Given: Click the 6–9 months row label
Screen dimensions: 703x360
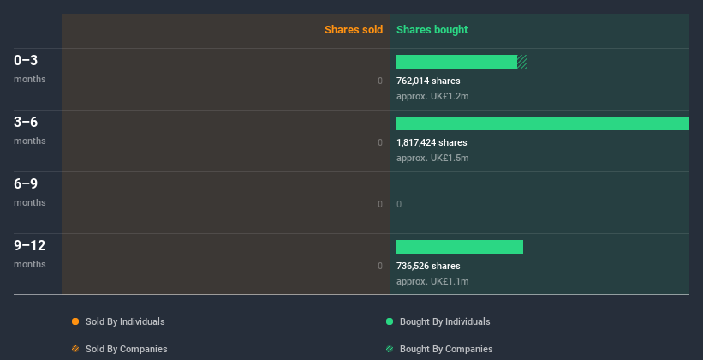Looking at the screenshot, I should coord(30,192).
